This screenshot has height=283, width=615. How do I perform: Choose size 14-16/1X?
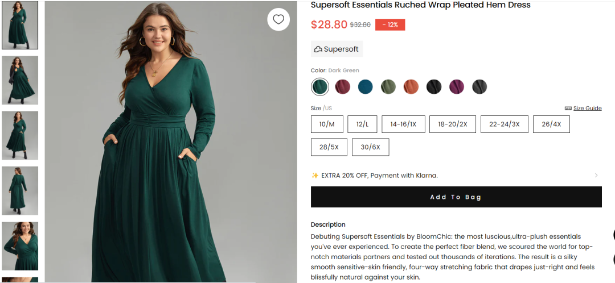[403, 124]
